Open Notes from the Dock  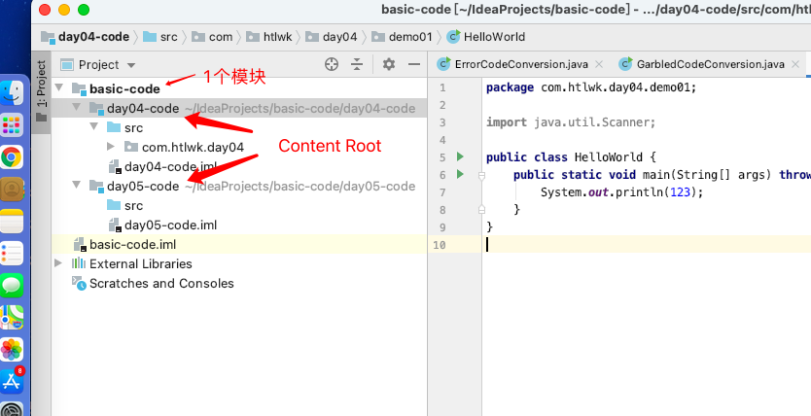tap(12, 222)
